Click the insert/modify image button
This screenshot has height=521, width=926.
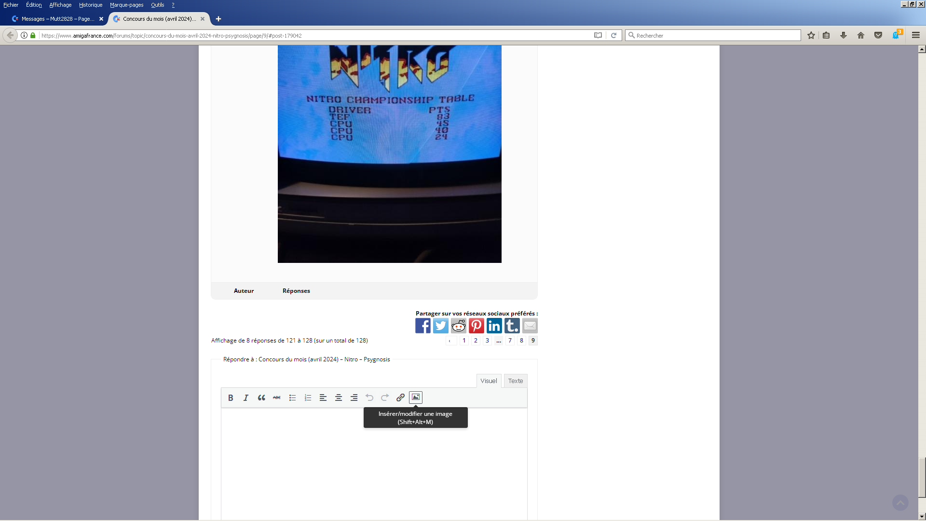(416, 398)
